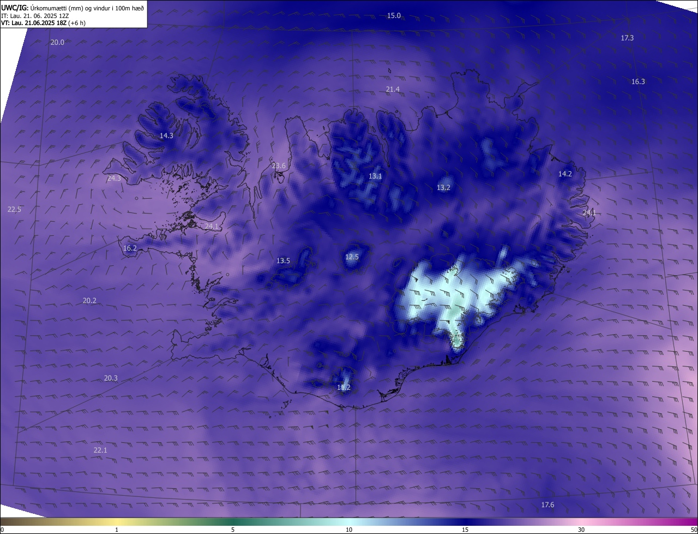Click the '10' tick on the color scale

click(349, 530)
